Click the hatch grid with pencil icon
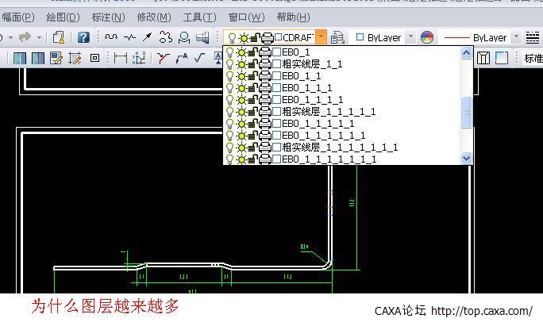Viewport: 543px width, 322px height. (x=75, y=58)
